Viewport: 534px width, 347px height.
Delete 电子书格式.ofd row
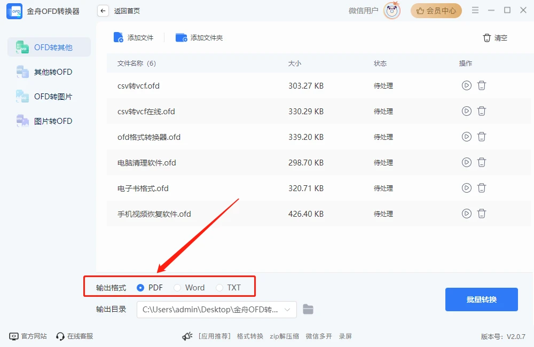(481, 187)
